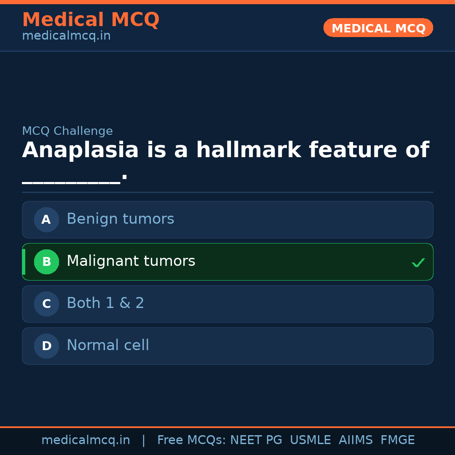Click AIIMS in the footer
The width and height of the screenshot is (455, 455).
click(356, 440)
